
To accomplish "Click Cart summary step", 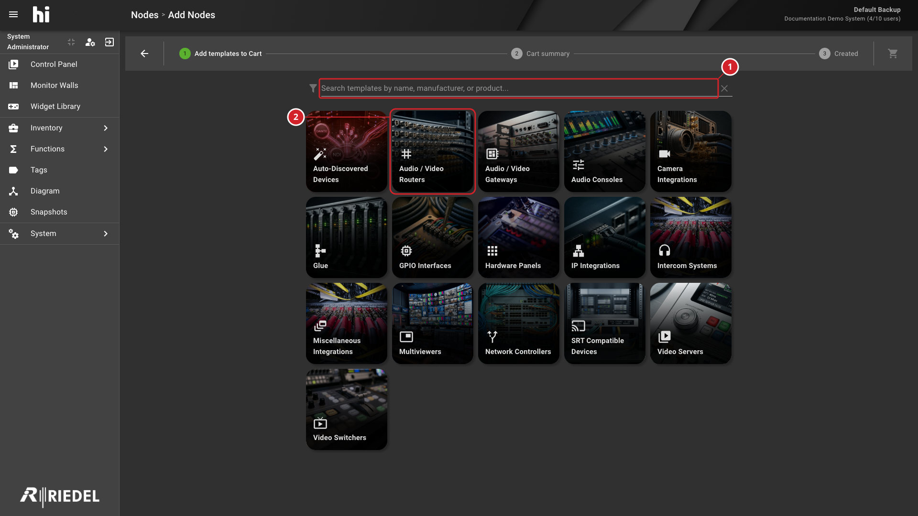I will [540, 54].
